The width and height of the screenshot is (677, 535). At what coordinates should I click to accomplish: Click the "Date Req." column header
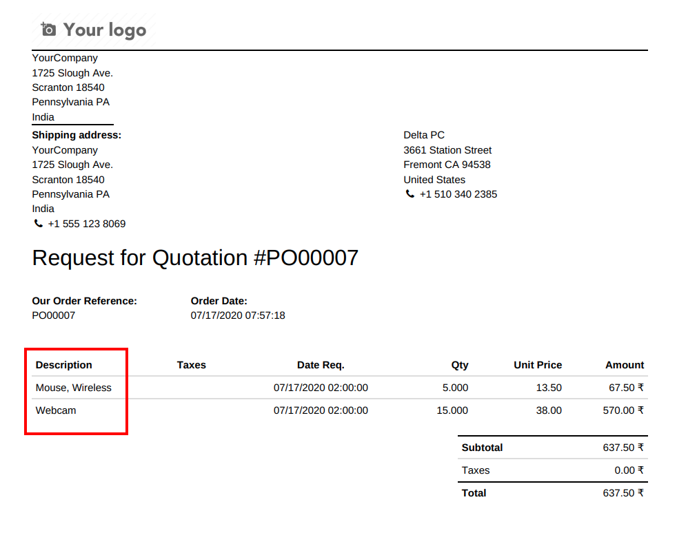click(x=321, y=365)
